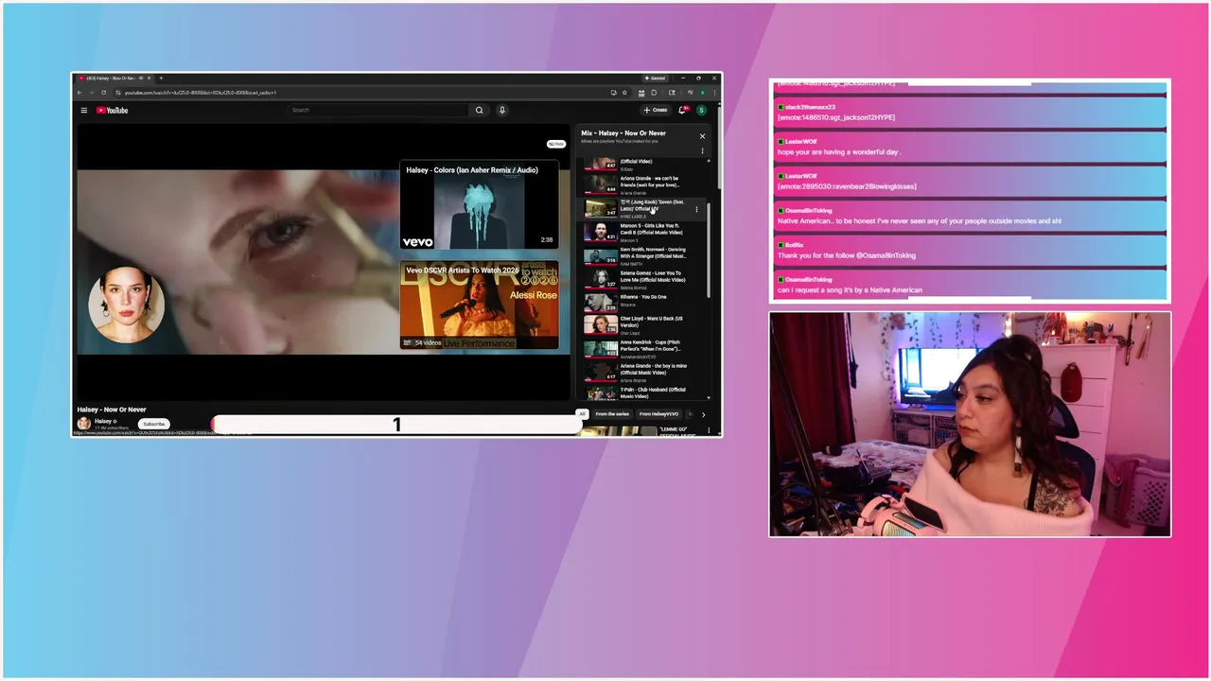Image resolution: width=1211 pixels, height=681 pixels.
Task: Click the Create button in YouTube header
Action: tap(656, 110)
